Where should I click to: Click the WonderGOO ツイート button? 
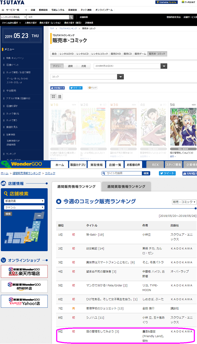(x=167, y=173)
